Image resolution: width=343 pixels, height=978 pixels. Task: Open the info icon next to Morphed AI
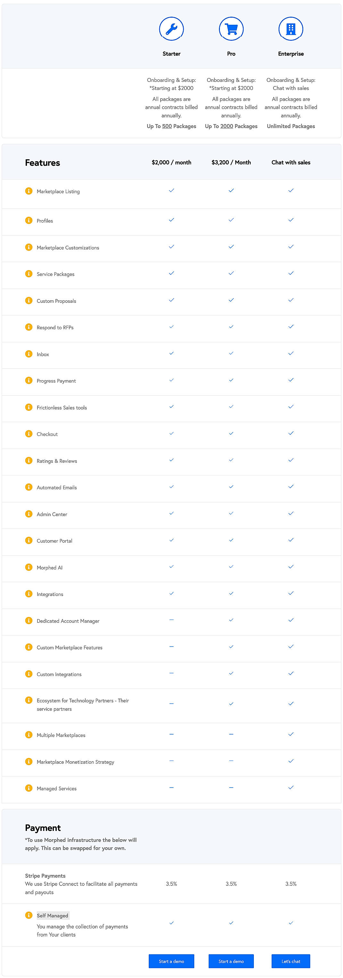point(29,567)
